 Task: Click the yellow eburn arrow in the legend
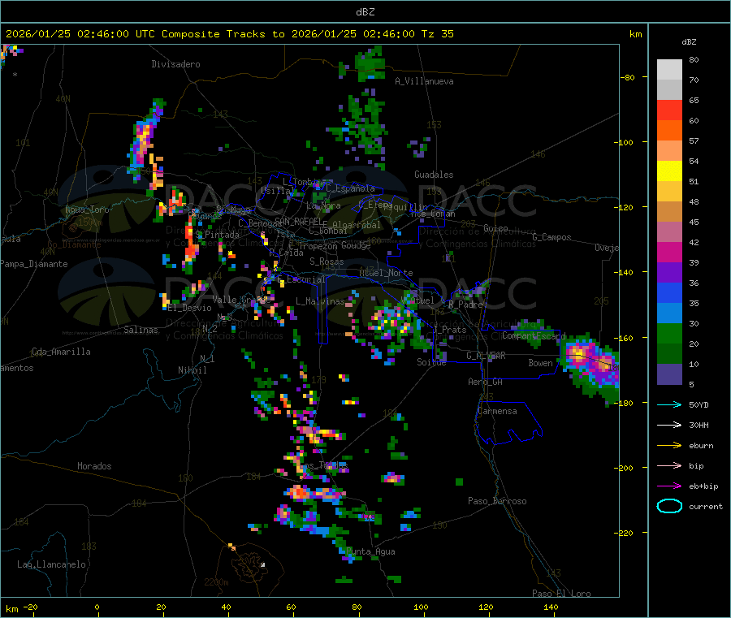[669, 446]
